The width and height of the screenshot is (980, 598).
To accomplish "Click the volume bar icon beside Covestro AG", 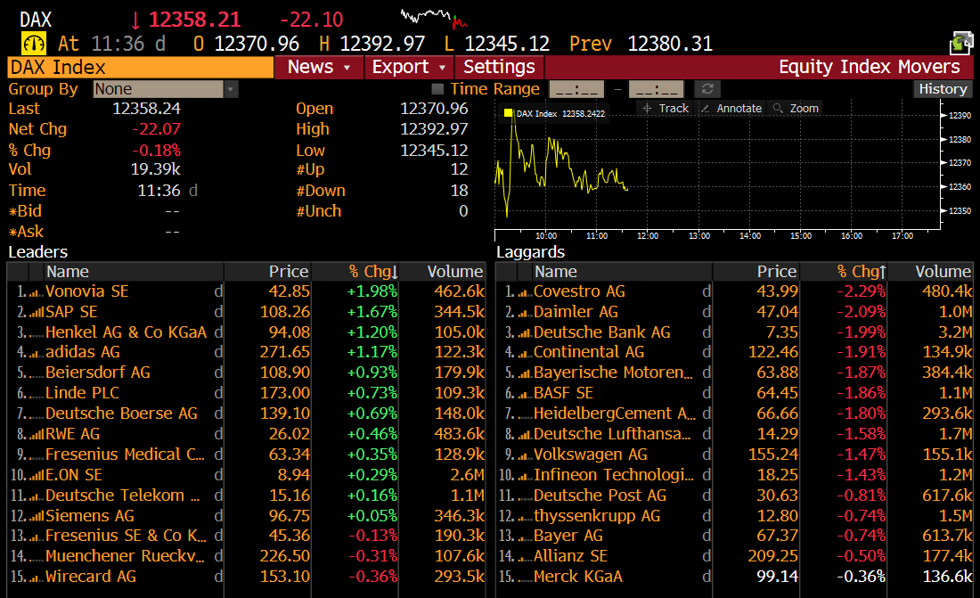I will pos(525,292).
